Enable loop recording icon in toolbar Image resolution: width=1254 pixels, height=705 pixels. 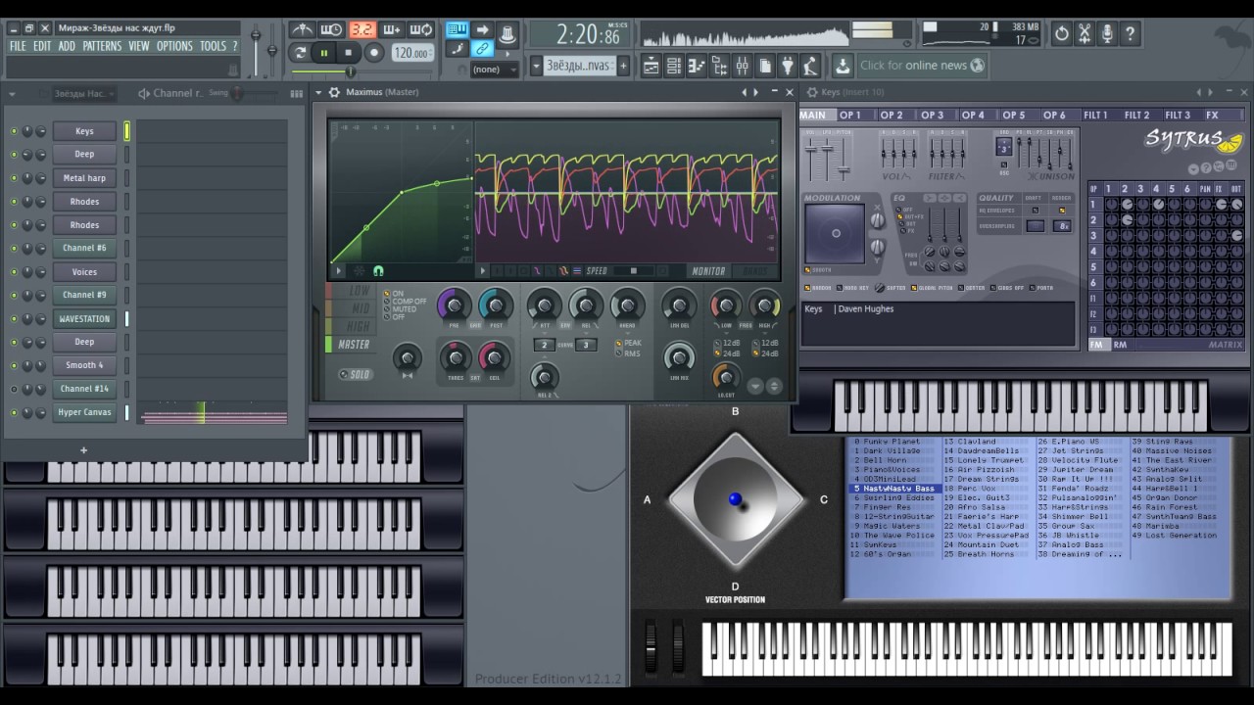[x=421, y=30]
